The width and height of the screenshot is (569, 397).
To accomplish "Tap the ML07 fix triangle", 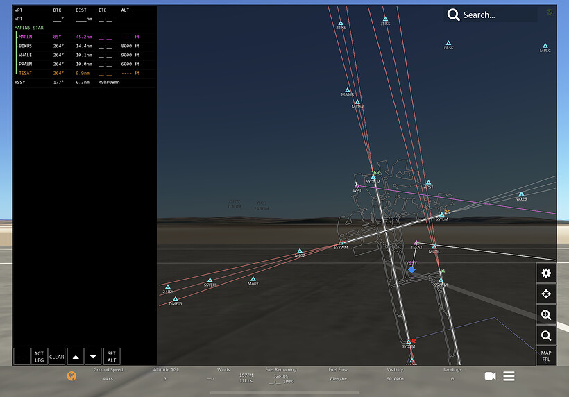I will [300, 251].
